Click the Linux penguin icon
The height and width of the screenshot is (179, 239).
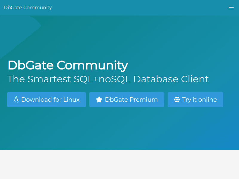pyautogui.click(x=16, y=100)
